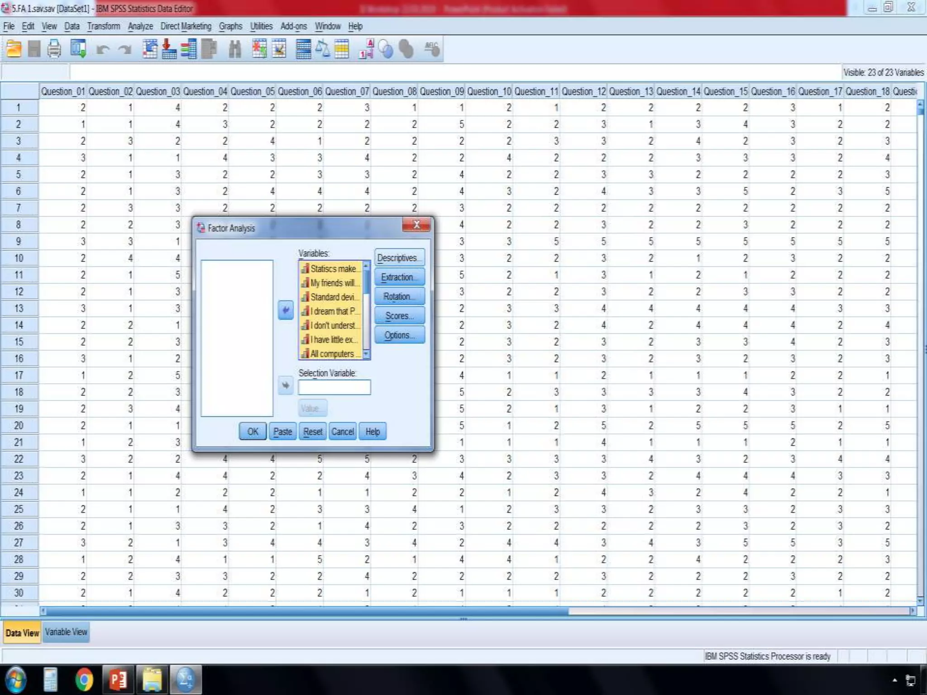Click the Value Labels toolbar icon
Viewport: 927px width, 695px height.
366,49
